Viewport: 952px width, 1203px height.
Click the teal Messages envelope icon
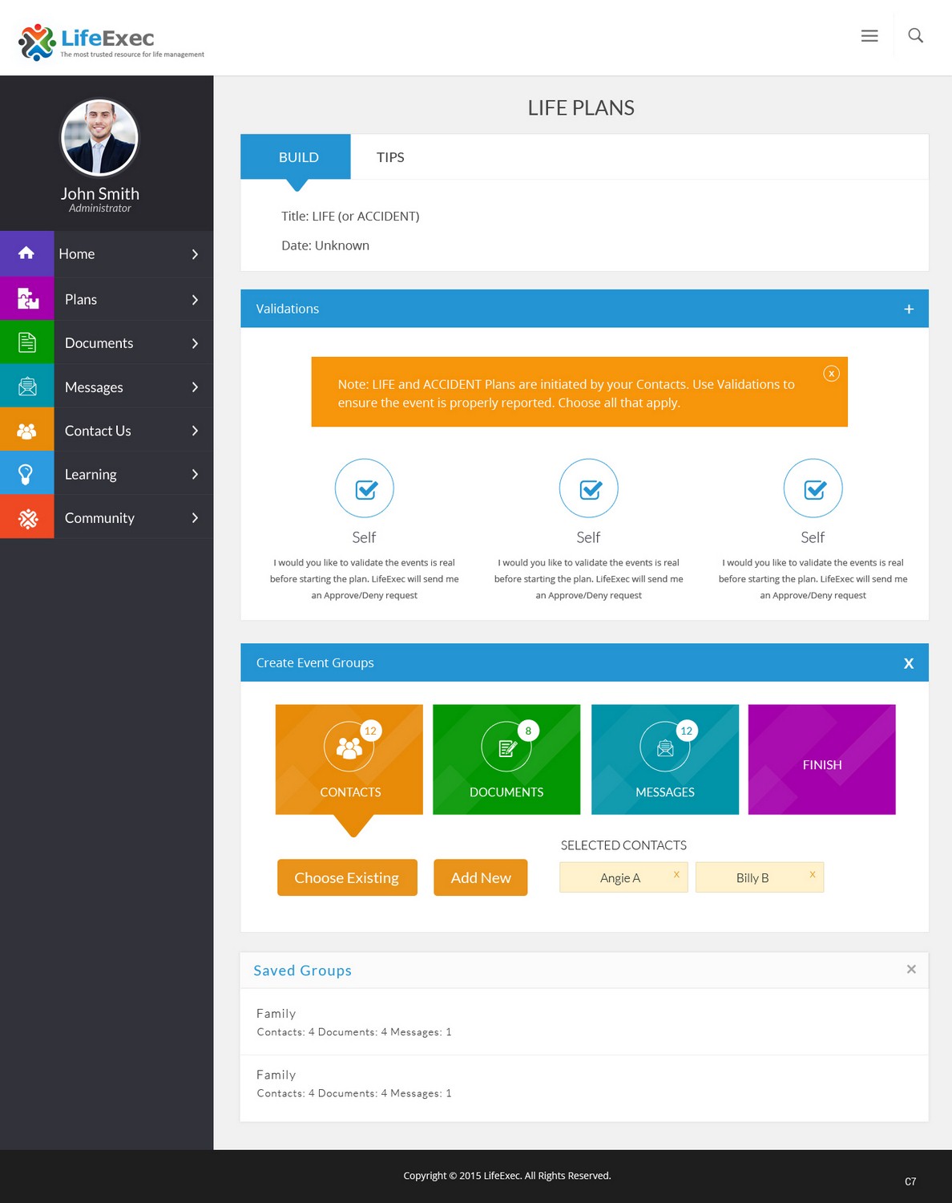tap(26, 387)
